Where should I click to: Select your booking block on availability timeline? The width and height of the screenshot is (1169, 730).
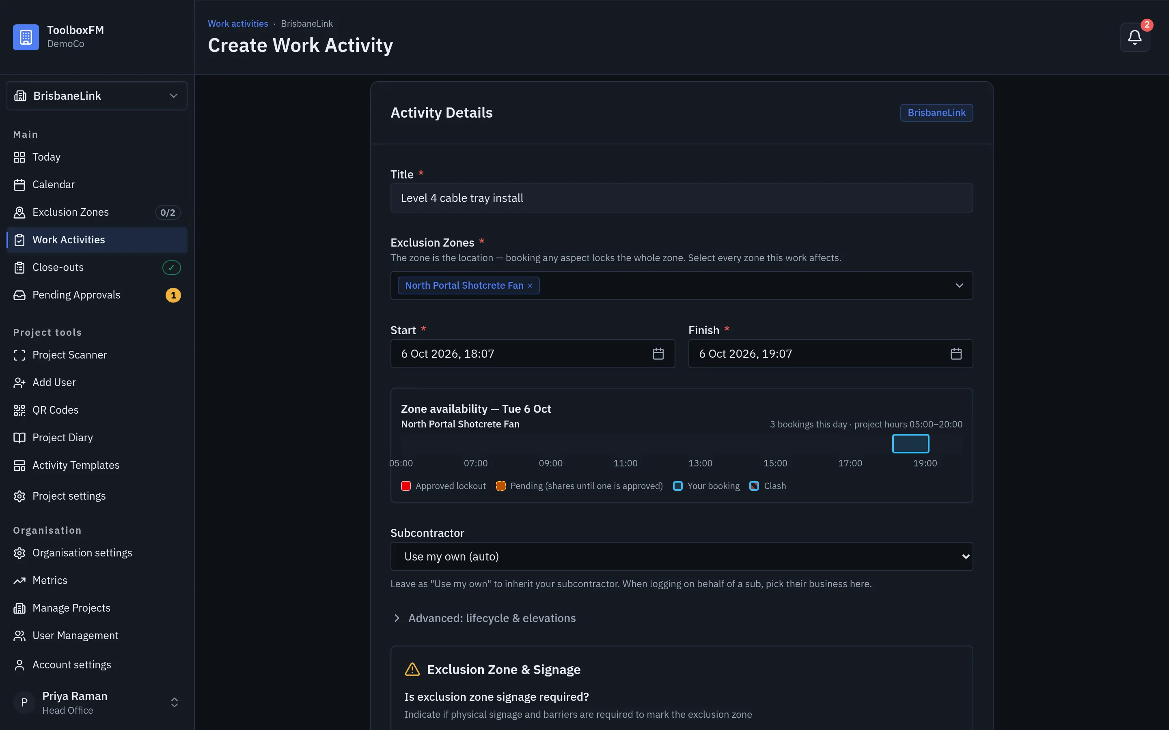(x=910, y=444)
